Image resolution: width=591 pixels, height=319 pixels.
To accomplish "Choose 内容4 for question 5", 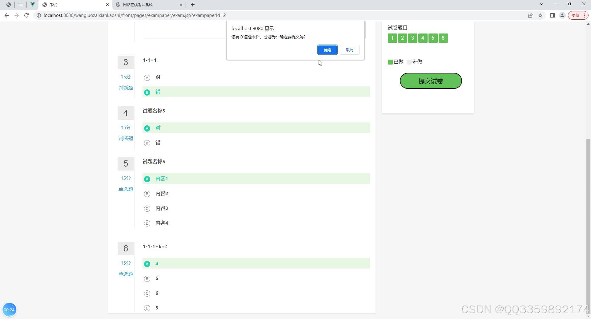I will point(256,223).
